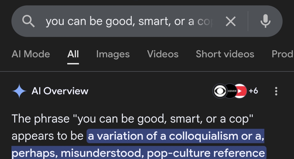Select the partially visible Products tab
Viewport: 294px width, 159px height.
283,54
